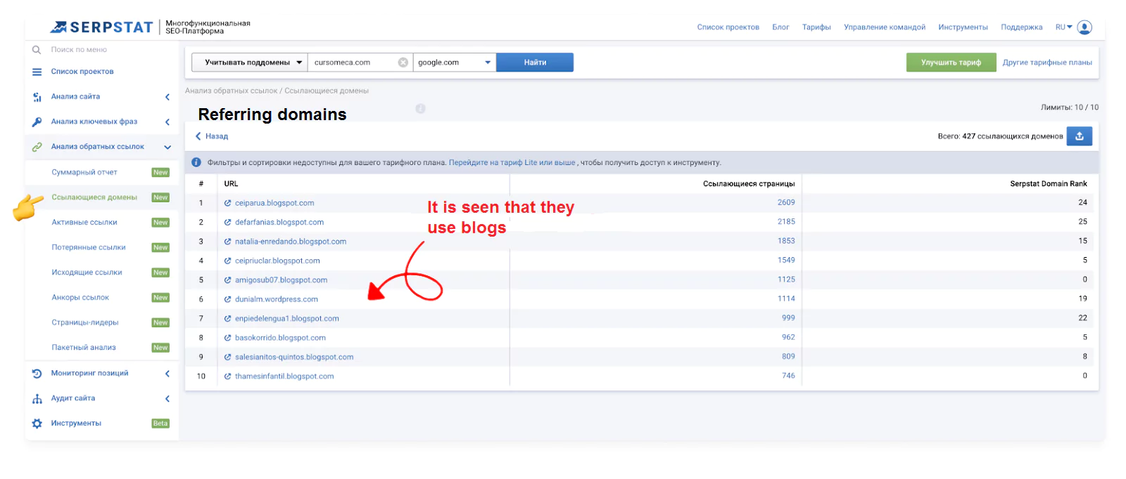The width and height of the screenshot is (1126, 479).
Task: Open the user account avatar menu
Action: point(1084,27)
